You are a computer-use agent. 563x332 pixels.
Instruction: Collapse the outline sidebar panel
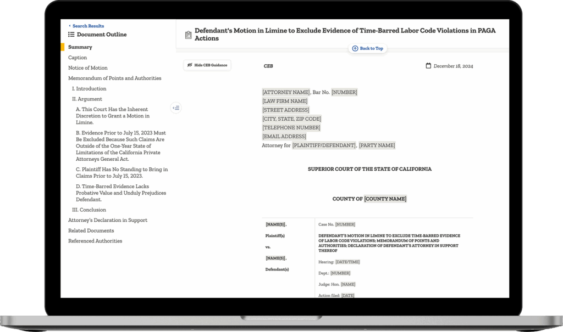[x=176, y=108]
